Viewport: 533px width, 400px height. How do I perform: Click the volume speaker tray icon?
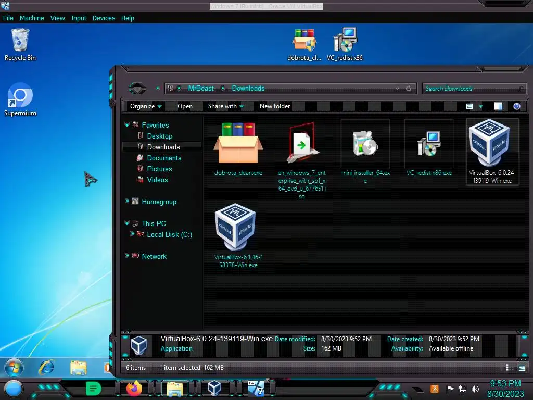tap(475, 389)
